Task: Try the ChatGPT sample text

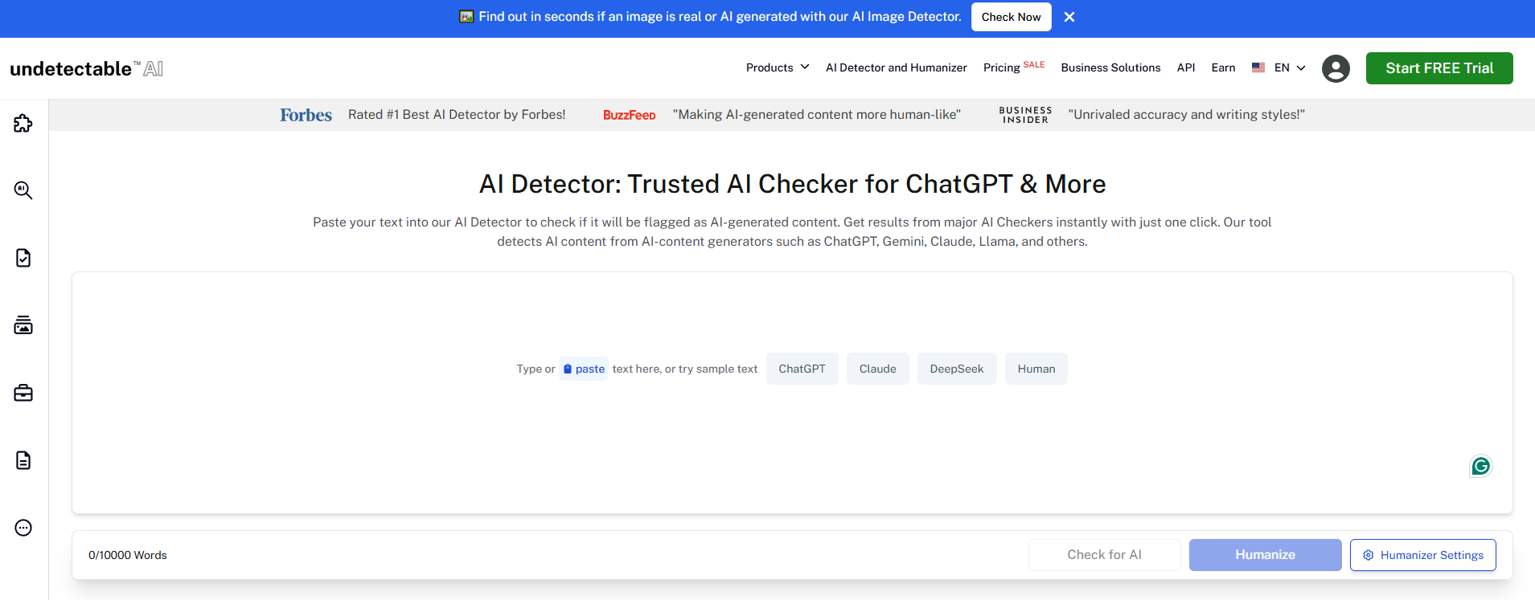Action: pyautogui.click(x=802, y=369)
